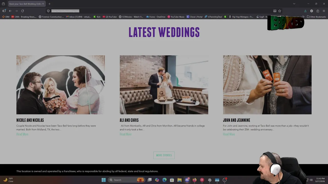Open the Forensic Construction bookmark
Viewport: 328px width, 184px height.
point(51,17)
